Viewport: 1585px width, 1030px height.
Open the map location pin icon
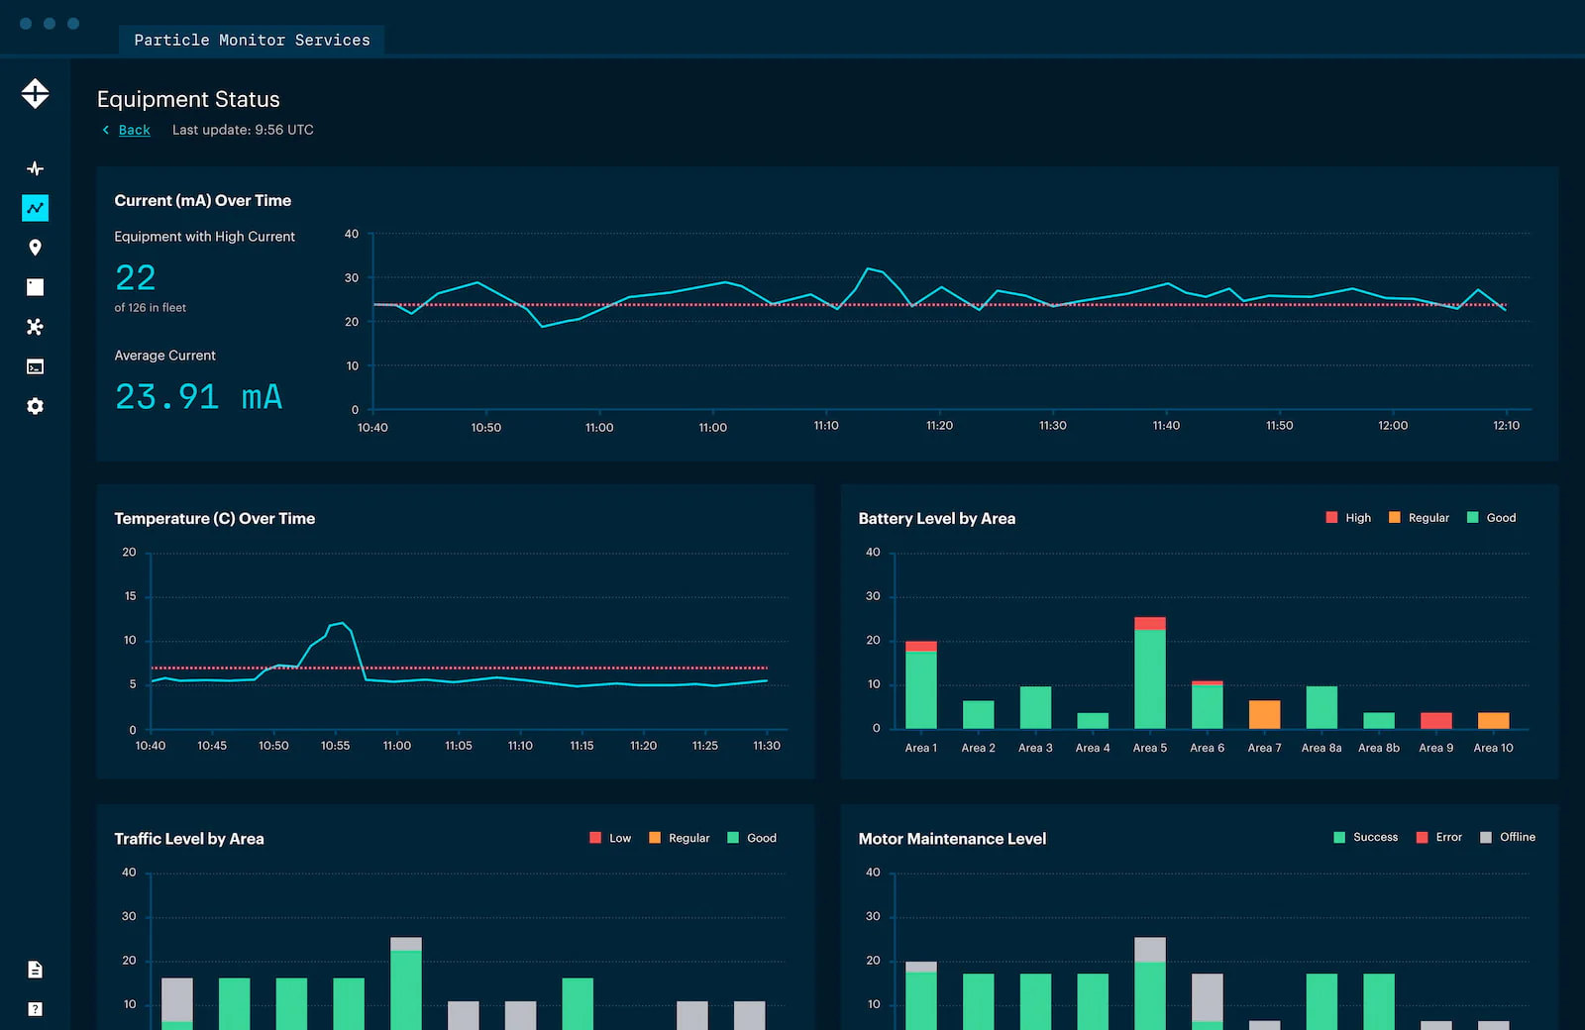[35, 248]
